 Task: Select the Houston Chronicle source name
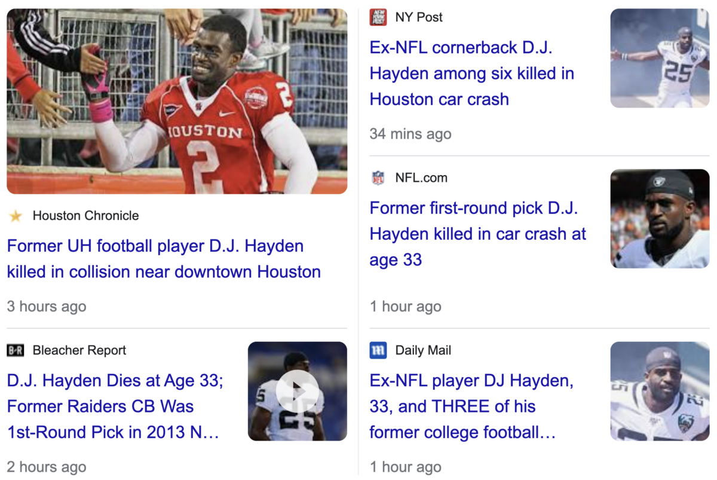coord(85,216)
